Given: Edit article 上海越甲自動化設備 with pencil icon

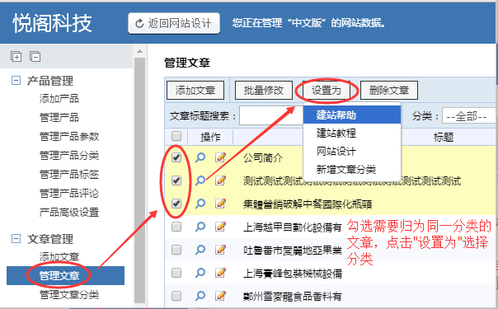Looking at the screenshot, I should point(221,227).
